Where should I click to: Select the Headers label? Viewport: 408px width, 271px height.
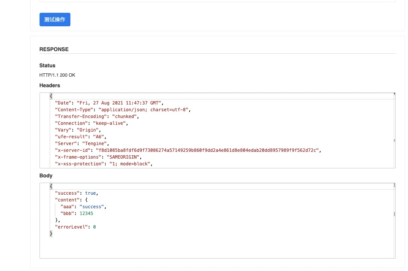click(x=50, y=85)
